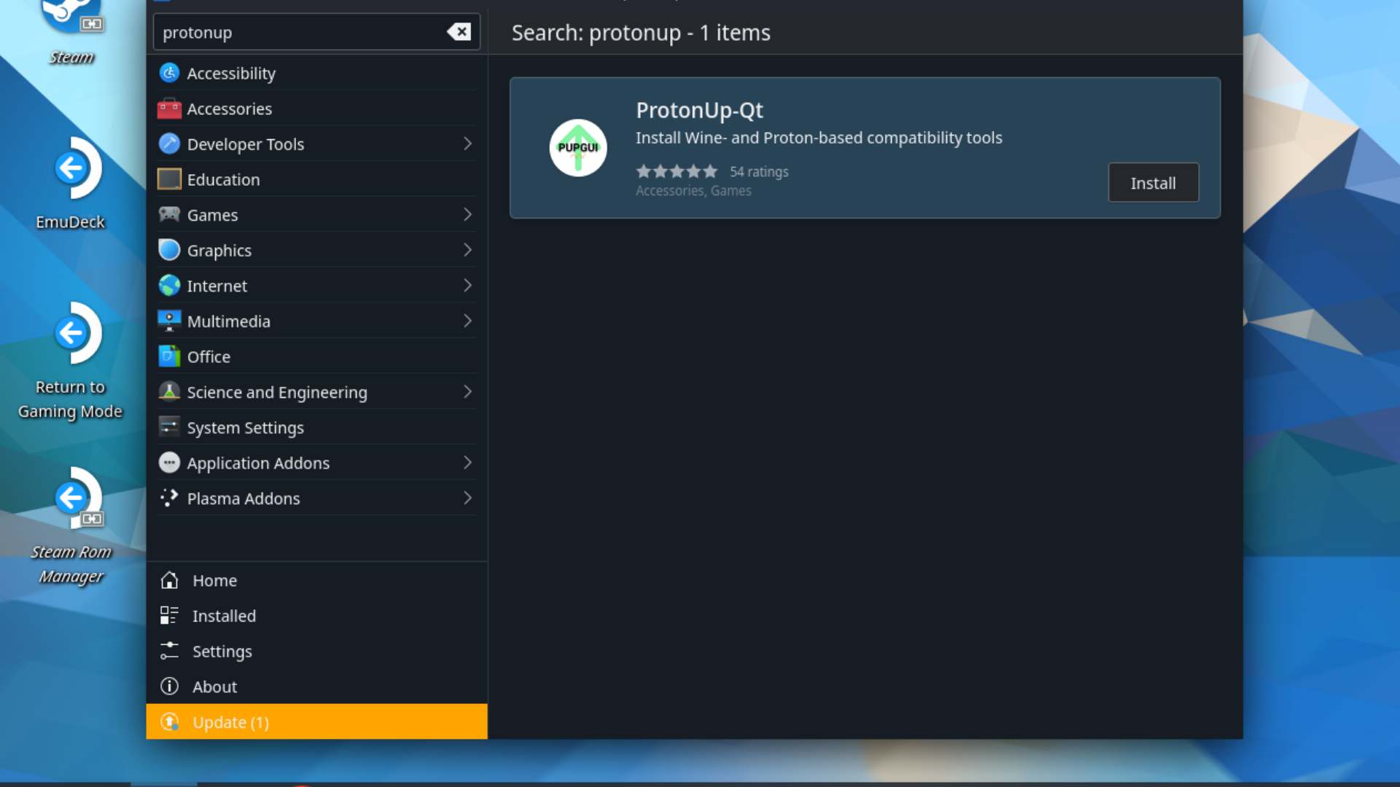The width and height of the screenshot is (1400, 787).
Task: Expand the Games category chevron
Action: pos(467,214)
